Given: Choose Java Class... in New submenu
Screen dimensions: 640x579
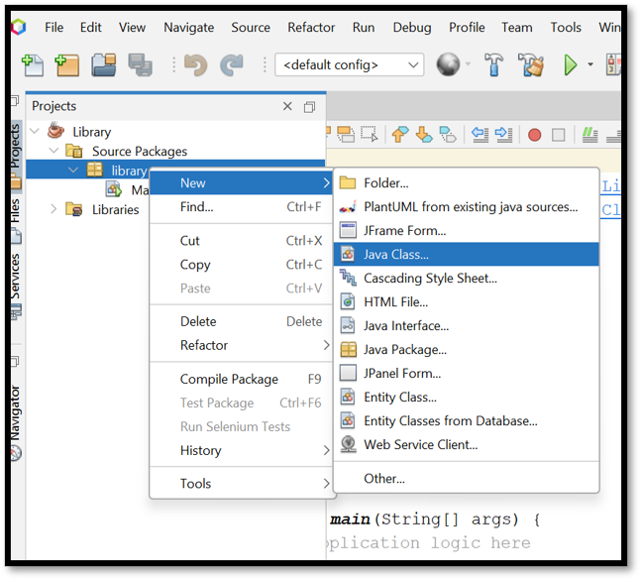Looking at the screenshot, I should pyautogui.click(x=467, y=255).
